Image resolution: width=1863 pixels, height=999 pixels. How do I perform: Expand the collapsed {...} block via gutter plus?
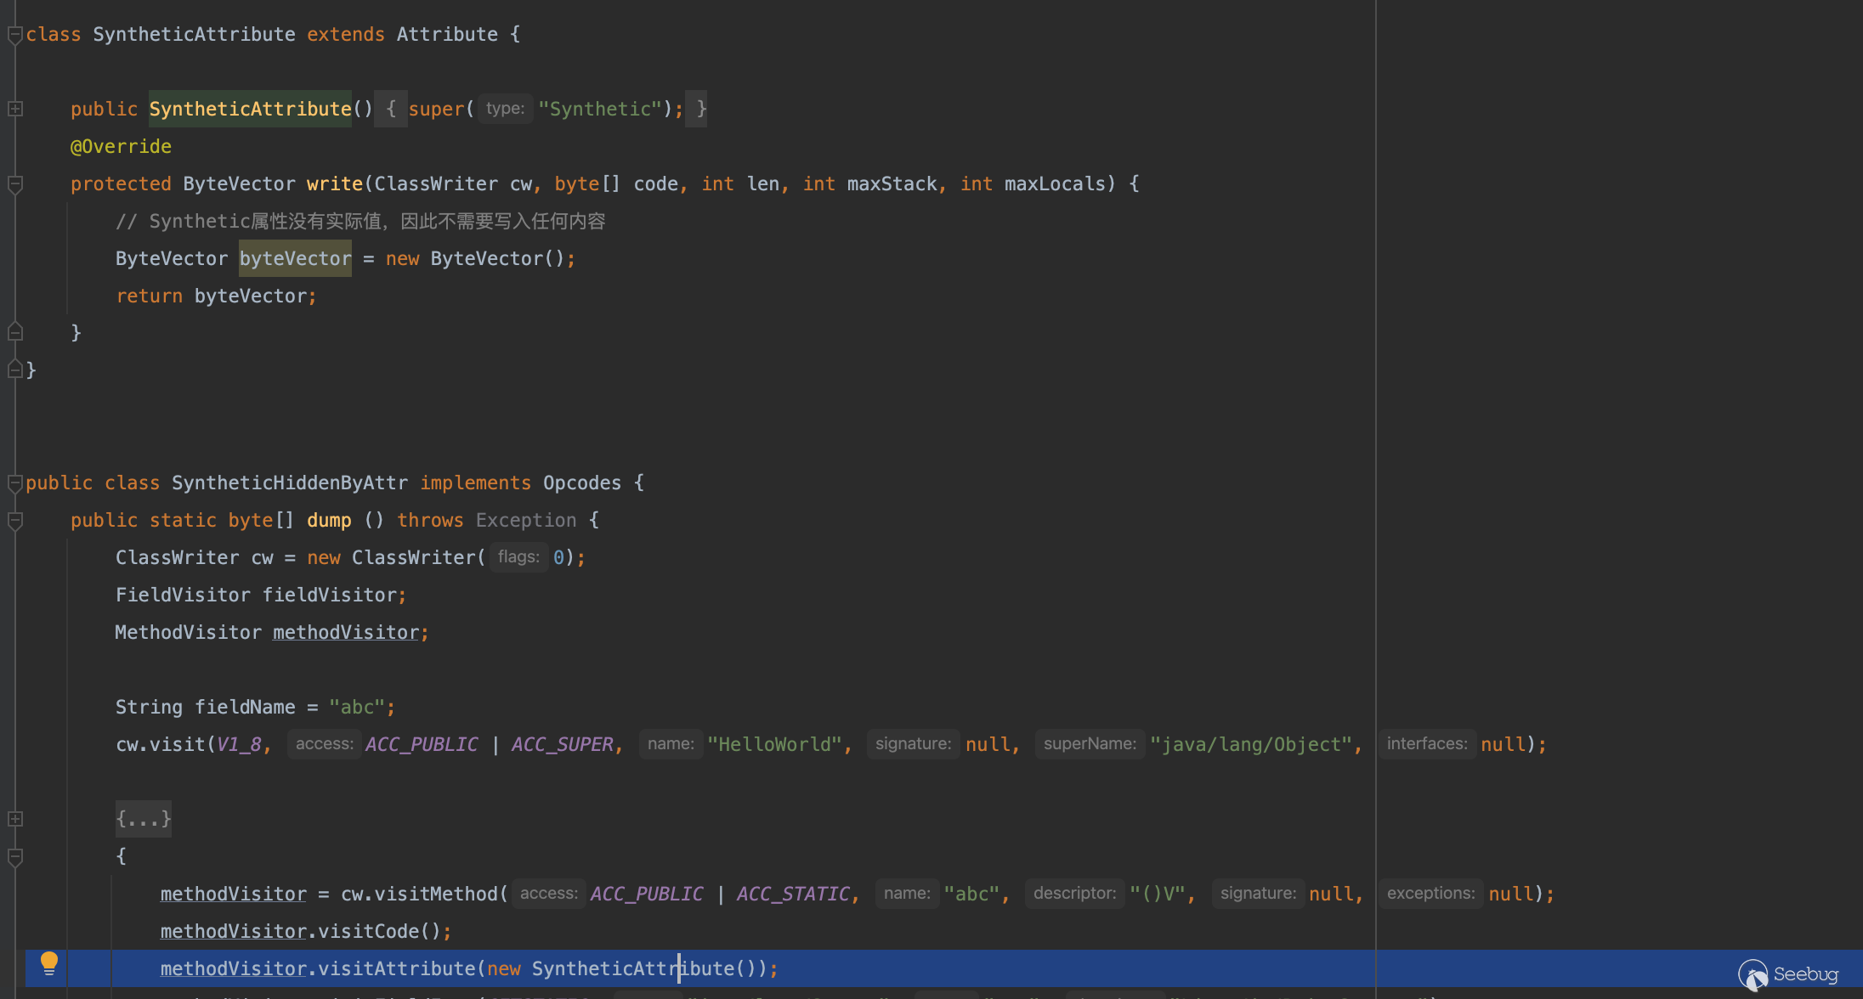click(x=14, y=819)
